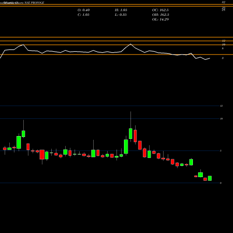
Task: Select the open value O: 0.40
Action: click(x=83, y=10)
